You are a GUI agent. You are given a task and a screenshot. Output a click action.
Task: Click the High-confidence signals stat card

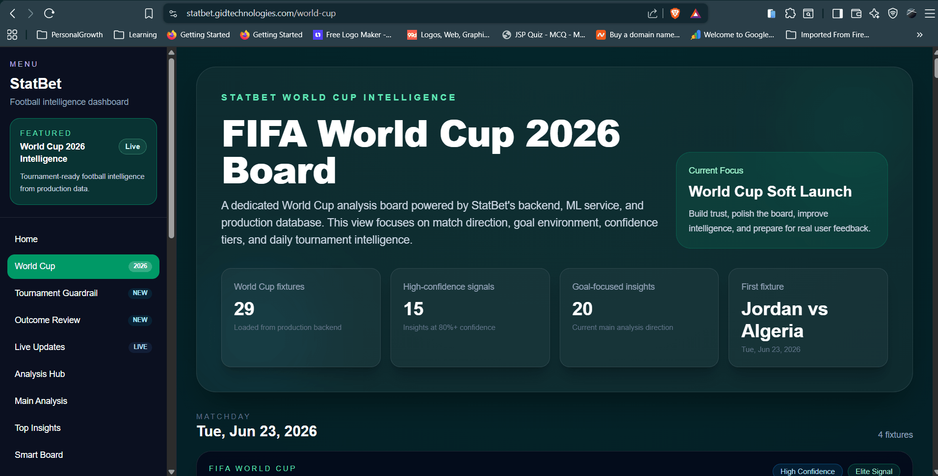470,317
